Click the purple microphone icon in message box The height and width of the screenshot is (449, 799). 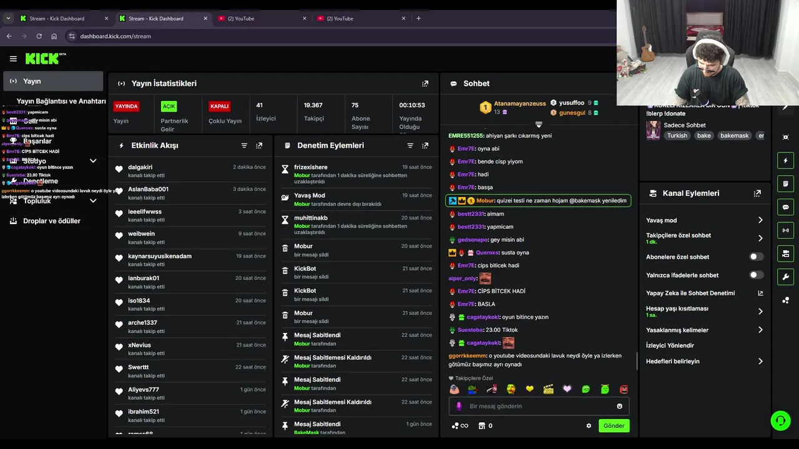(x=459, y=406)
